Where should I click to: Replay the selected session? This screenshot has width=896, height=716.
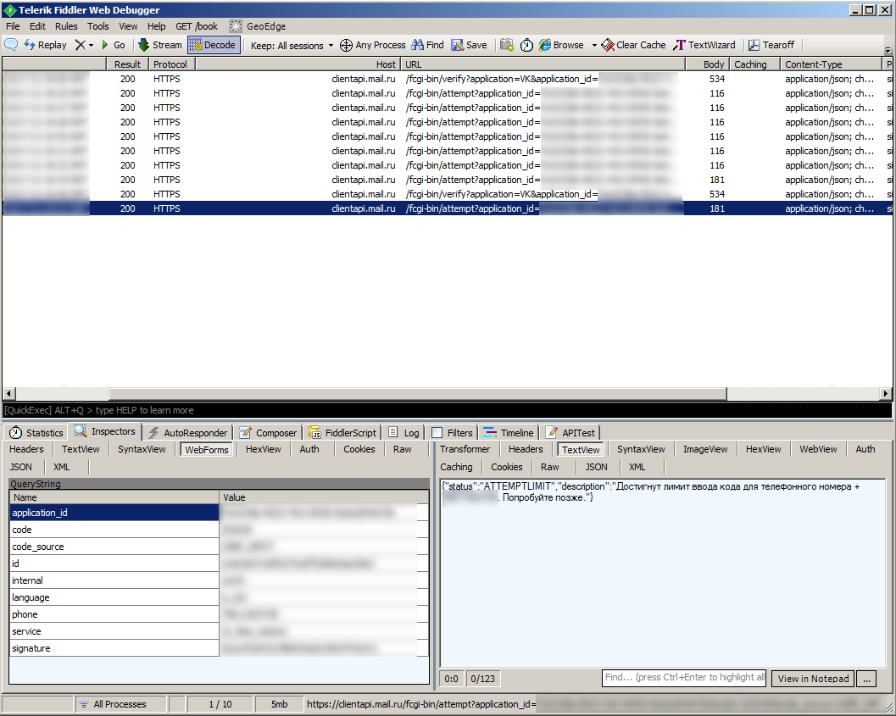45,45
